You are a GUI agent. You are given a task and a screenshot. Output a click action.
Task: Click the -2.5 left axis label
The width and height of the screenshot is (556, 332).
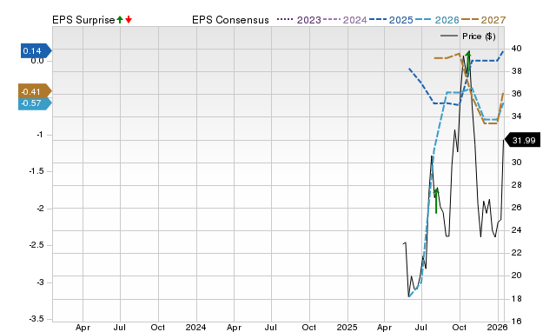36,245
